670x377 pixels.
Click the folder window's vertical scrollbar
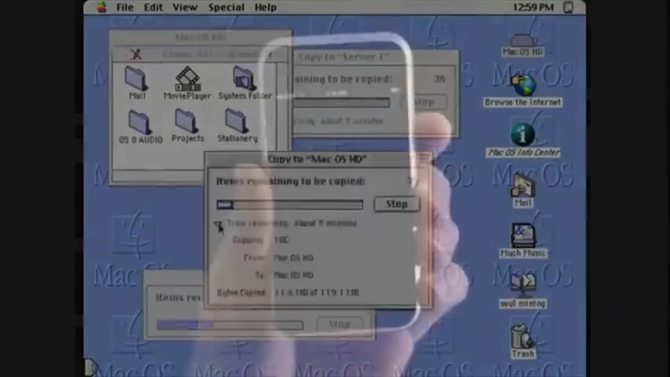282,117
